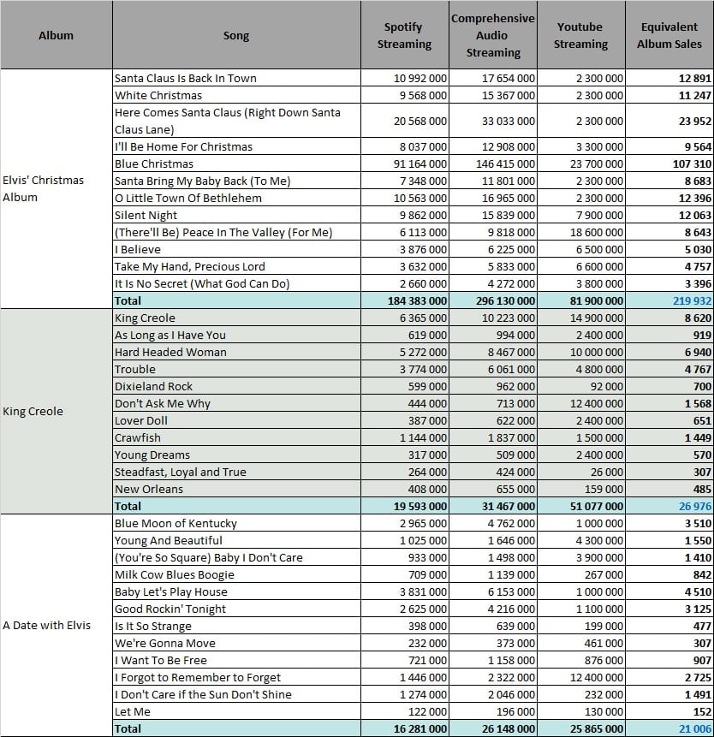
Task: Select the King Creole album cell
Action: (x=56, y=411)
